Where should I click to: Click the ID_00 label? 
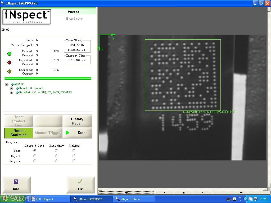click(x=6, y=30)
